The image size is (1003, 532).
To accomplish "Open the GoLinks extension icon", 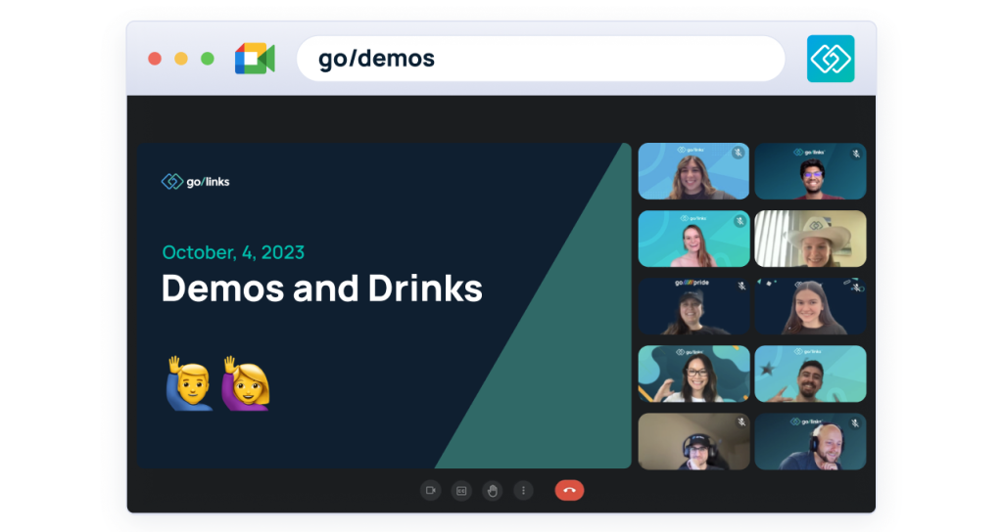I will click(831, 59).
